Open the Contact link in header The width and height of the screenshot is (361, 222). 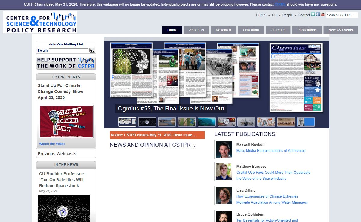click(304, 15)
